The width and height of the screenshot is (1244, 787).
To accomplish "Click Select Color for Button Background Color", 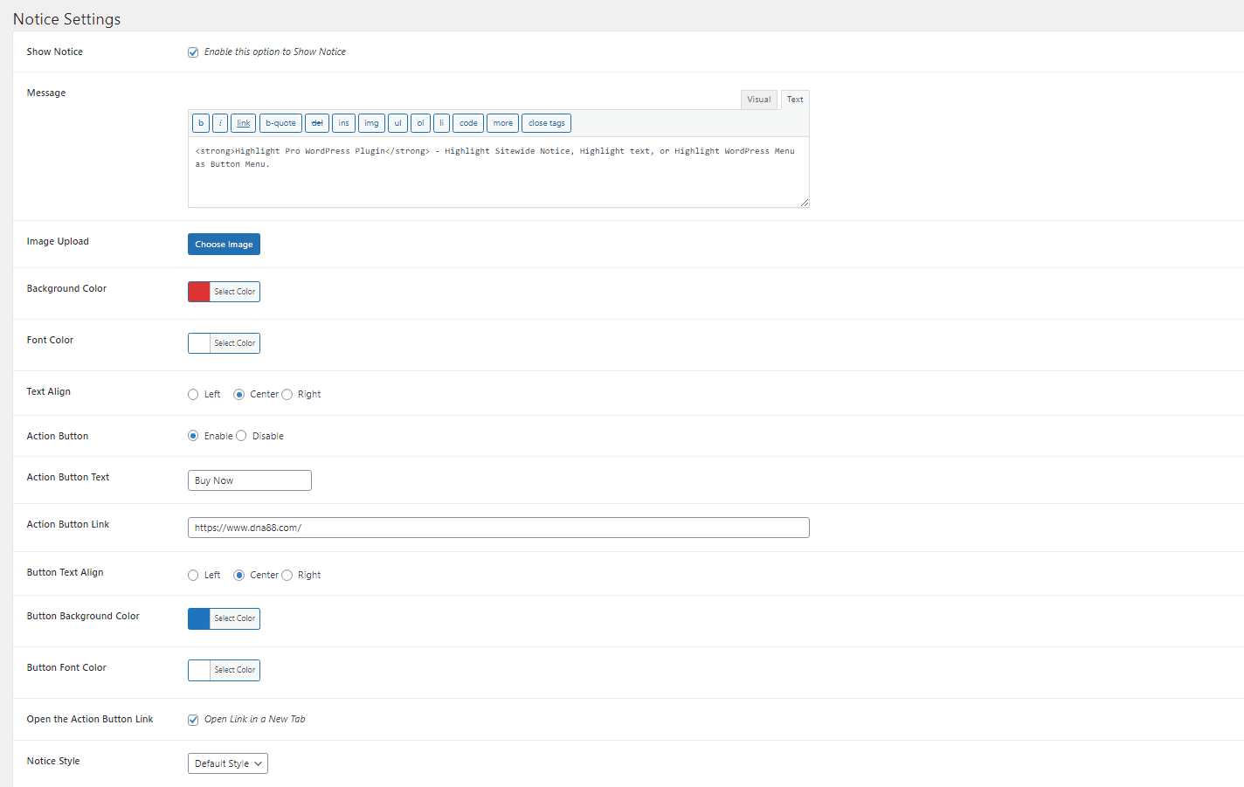I will tap(235, 618).
